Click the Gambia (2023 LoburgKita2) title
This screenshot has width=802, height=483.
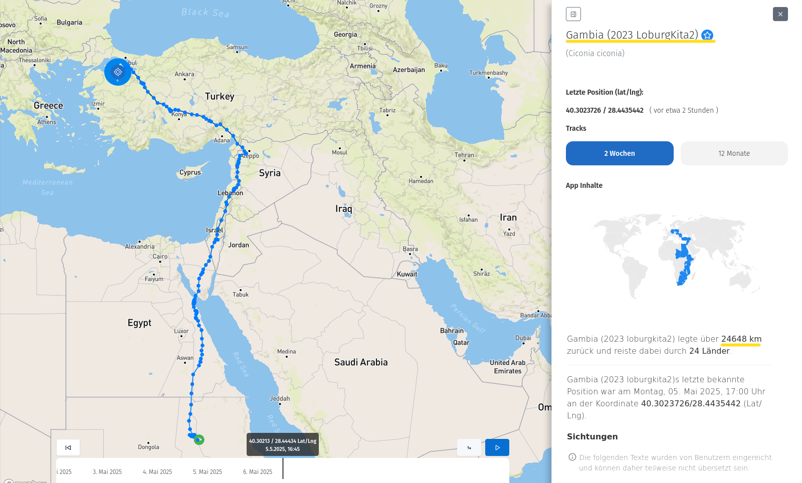pyautogui.click(x=632, y=35)
